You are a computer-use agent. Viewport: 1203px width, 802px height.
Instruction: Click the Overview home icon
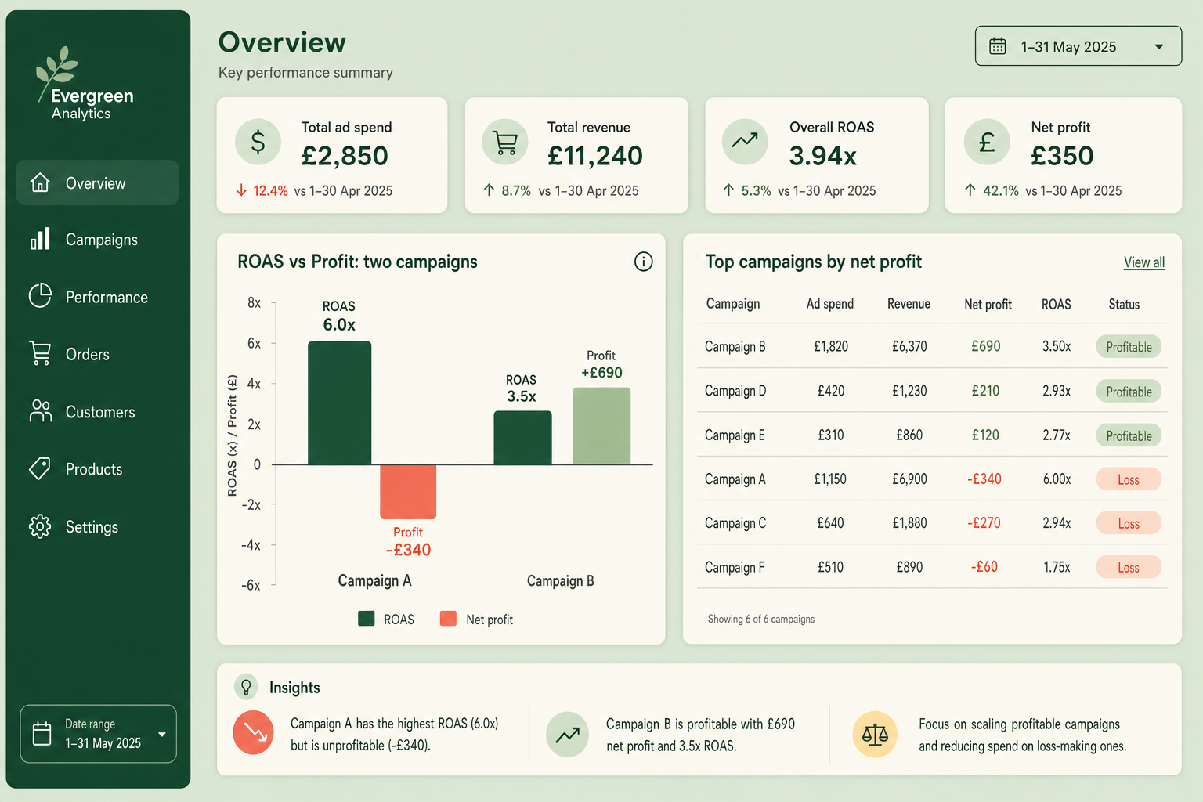[x=40, y=182]
